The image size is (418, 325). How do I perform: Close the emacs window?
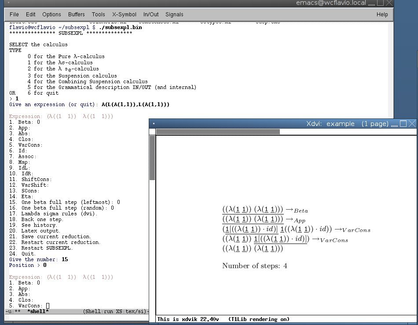click(x=390, y=4)
